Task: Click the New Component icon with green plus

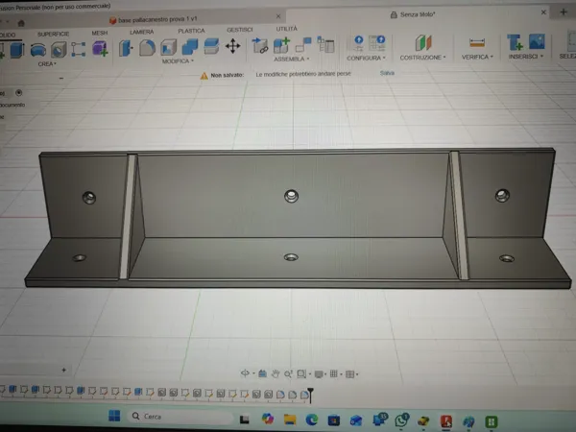Action: point(281,45)
